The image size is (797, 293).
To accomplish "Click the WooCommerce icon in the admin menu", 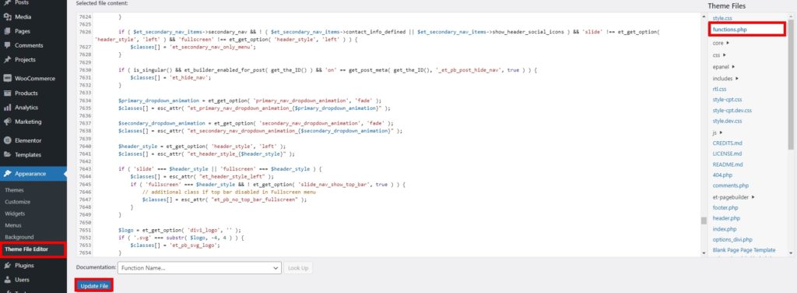I will 7,79.
